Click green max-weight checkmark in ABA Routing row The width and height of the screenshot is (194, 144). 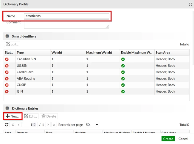coord(123,79)
